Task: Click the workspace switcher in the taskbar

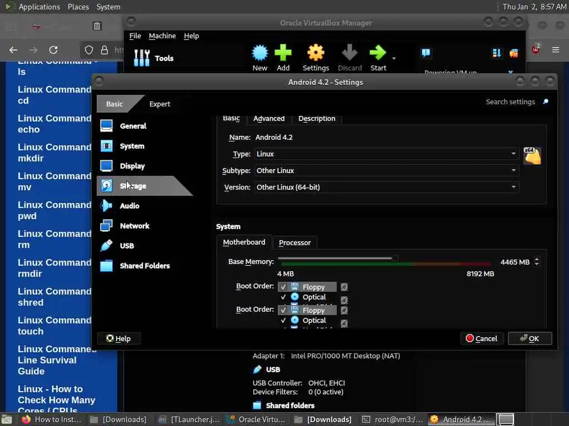Action: click(505, 419)
